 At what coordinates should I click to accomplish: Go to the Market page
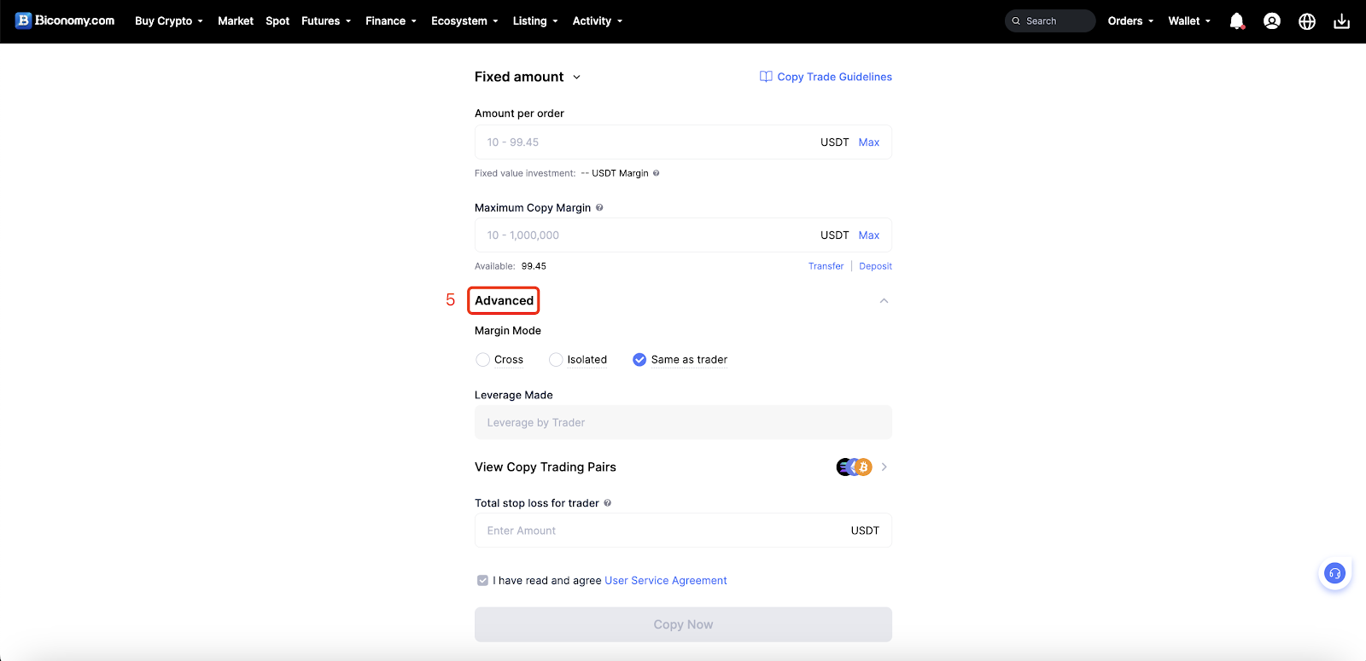coord(236,21)
